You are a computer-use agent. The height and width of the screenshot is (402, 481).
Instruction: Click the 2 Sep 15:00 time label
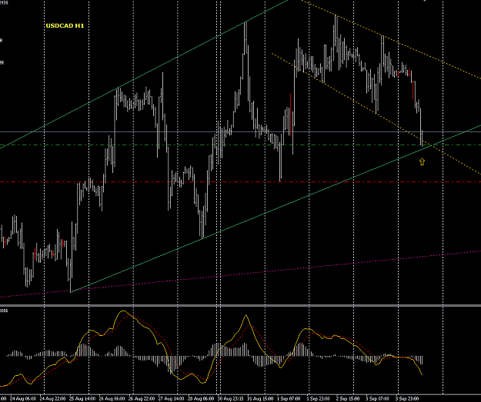pos(348,399)
